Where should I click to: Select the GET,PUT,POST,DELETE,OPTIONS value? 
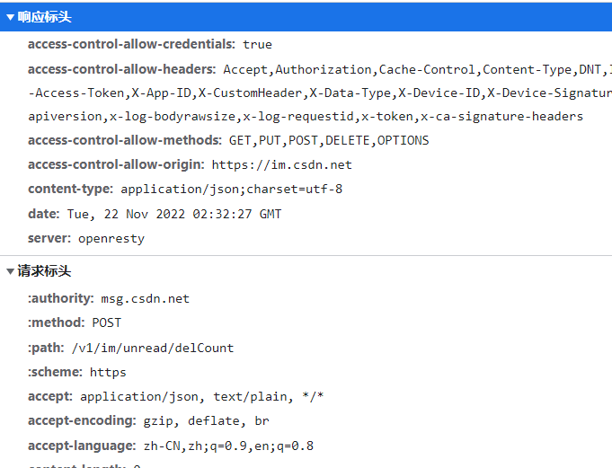click(329, 140)
